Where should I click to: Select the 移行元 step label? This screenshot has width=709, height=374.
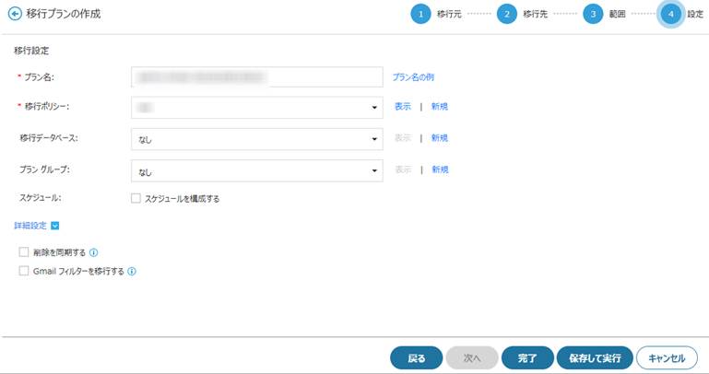pyautogui.click(x=449, y=15)
